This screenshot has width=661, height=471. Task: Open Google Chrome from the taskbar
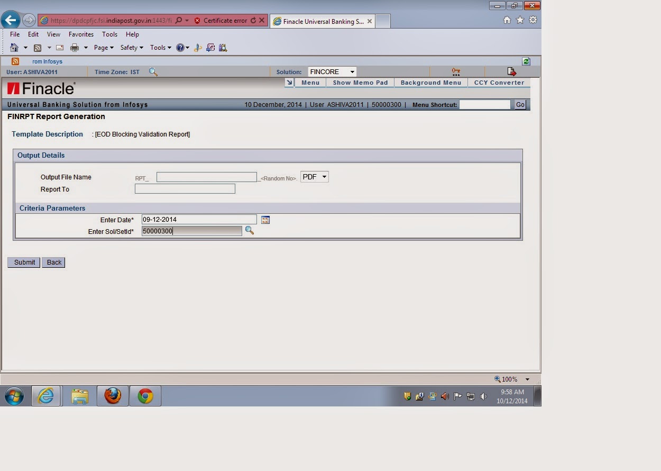click(x=145, y=396)
